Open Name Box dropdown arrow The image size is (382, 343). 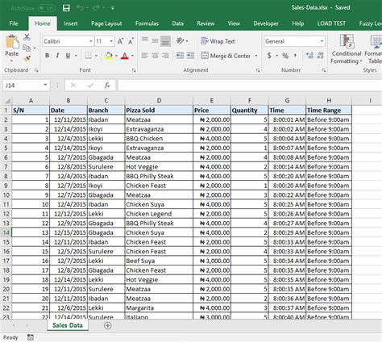tap(45, 85)
